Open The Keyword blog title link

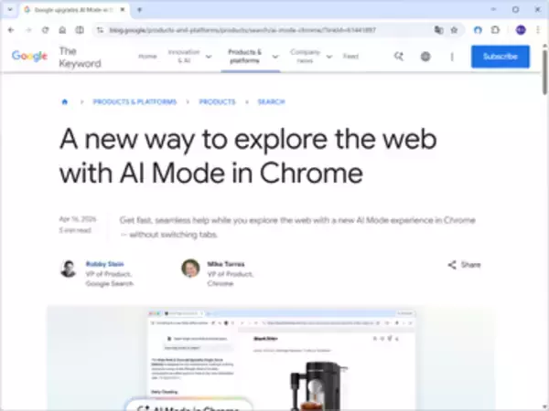tap(80, 58)
